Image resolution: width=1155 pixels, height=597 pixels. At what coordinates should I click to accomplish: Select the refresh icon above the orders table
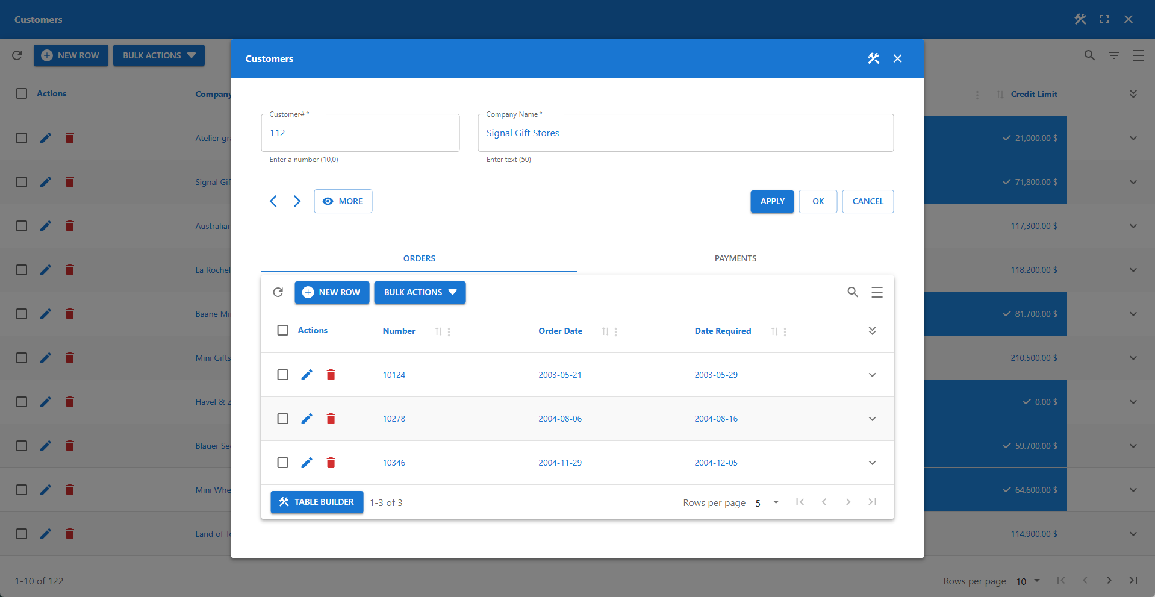tap(278, 292)
